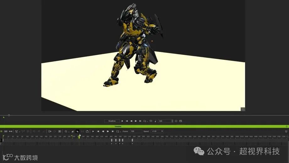Click the Realtime mode button in play bar
The width and height of the screenshot is (289, 163).
click(x=112, y=121)
